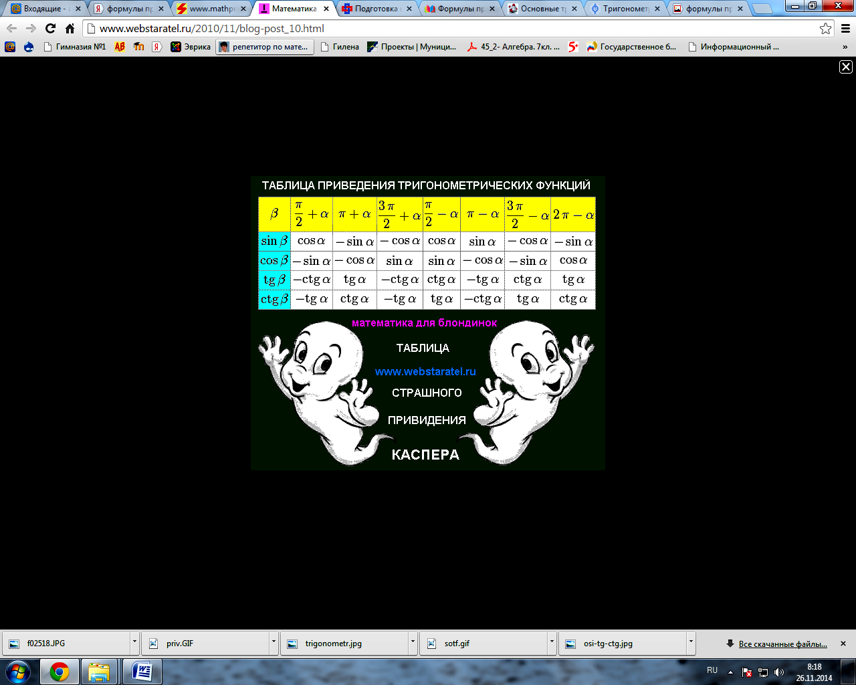856x685 pixels.
Task: Close the Подготовка tab
Action: (409, 9)
